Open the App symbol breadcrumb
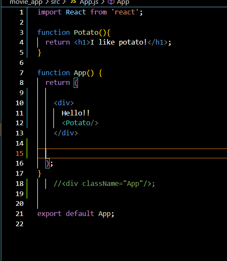 pyautogui.click(x=123, y=3)
